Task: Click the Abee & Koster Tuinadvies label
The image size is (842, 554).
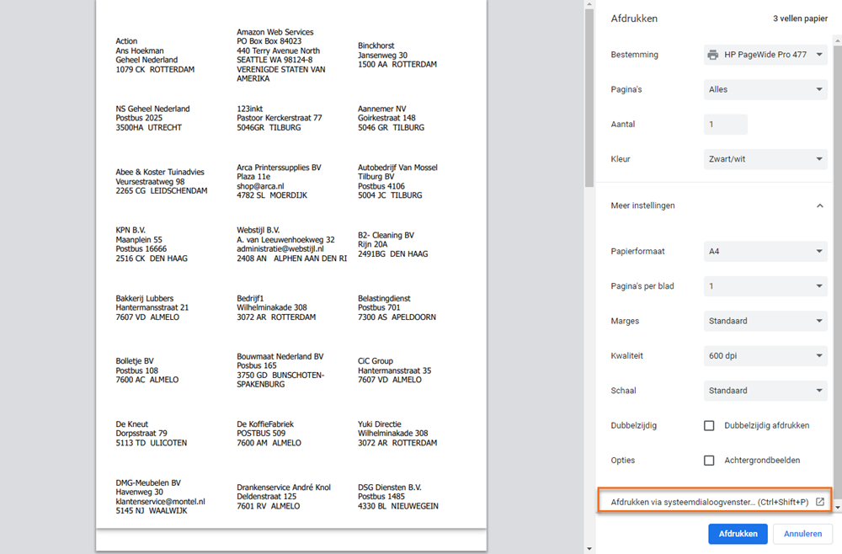Action: [161, 182]
